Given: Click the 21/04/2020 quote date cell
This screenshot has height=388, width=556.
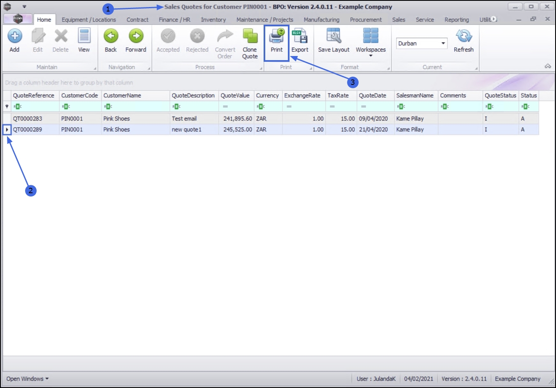Looking at the screenshot, I should point(375,129).
